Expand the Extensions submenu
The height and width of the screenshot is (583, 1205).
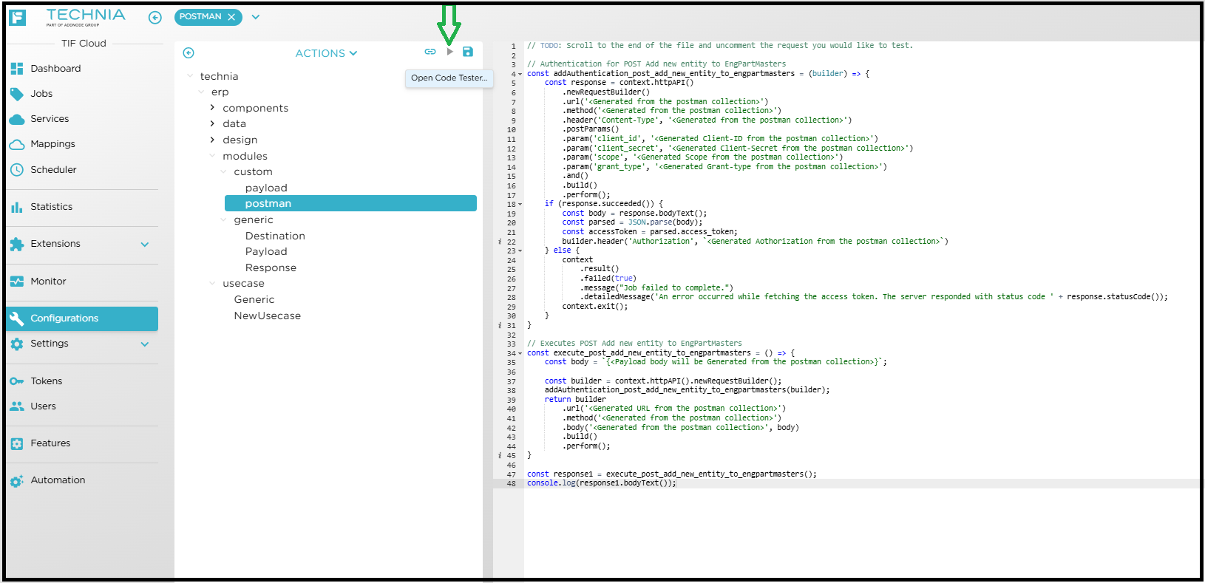tap(145, 245)
